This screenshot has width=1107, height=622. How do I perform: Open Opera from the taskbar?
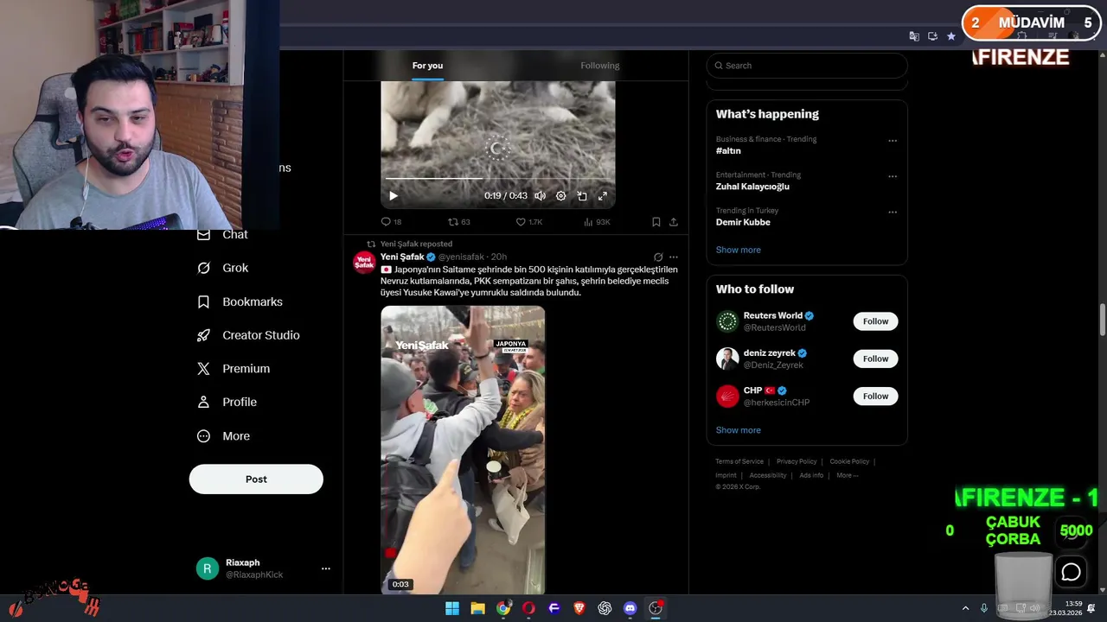click(x=528, y=608)
